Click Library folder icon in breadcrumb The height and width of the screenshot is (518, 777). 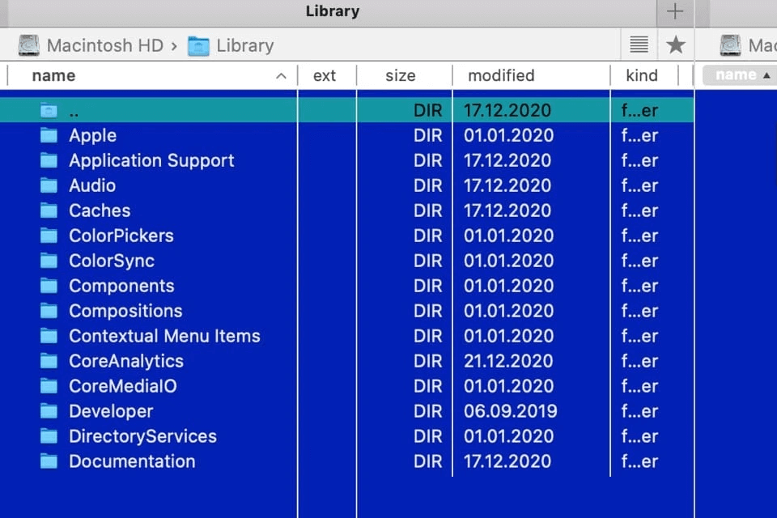[x=198, y=46]
